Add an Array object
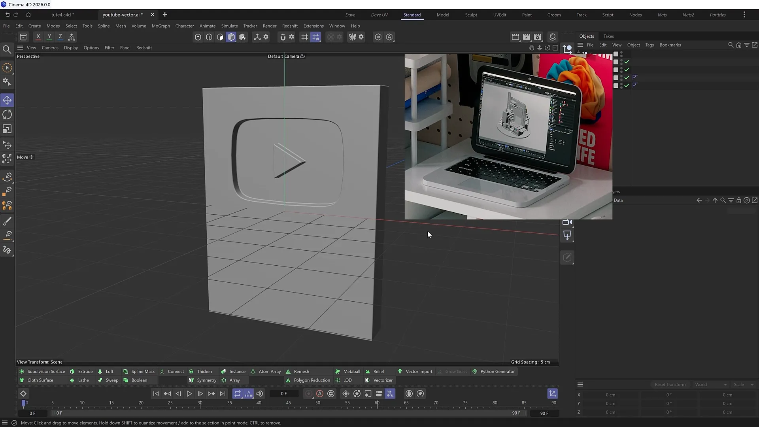This screenshot has width=759, height=427. click(x=230, y=380)
